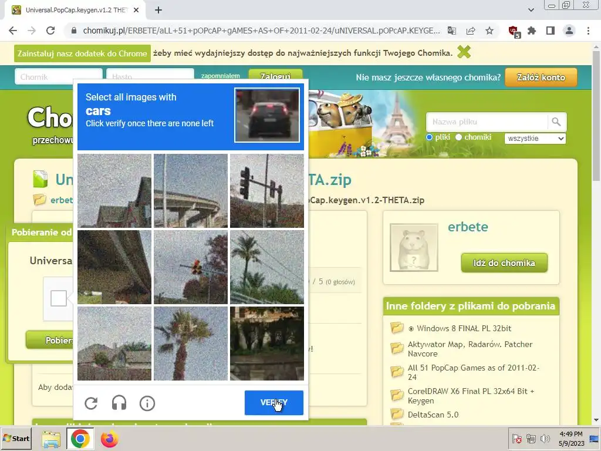
Task: Reload the current page
Action: click(50, 31)
